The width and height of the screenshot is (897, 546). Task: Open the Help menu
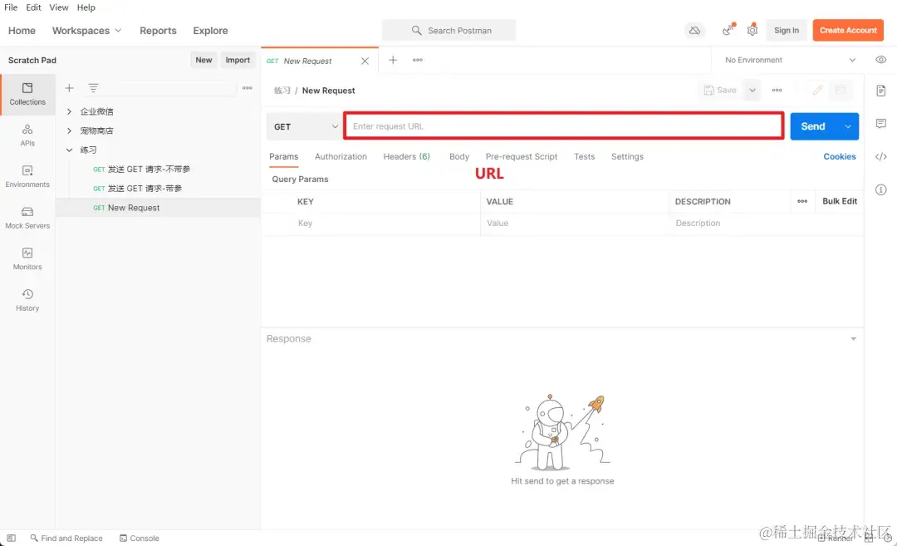coord(86,7)
